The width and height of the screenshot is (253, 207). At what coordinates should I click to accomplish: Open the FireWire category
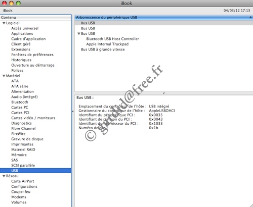[x=18, y=134]
